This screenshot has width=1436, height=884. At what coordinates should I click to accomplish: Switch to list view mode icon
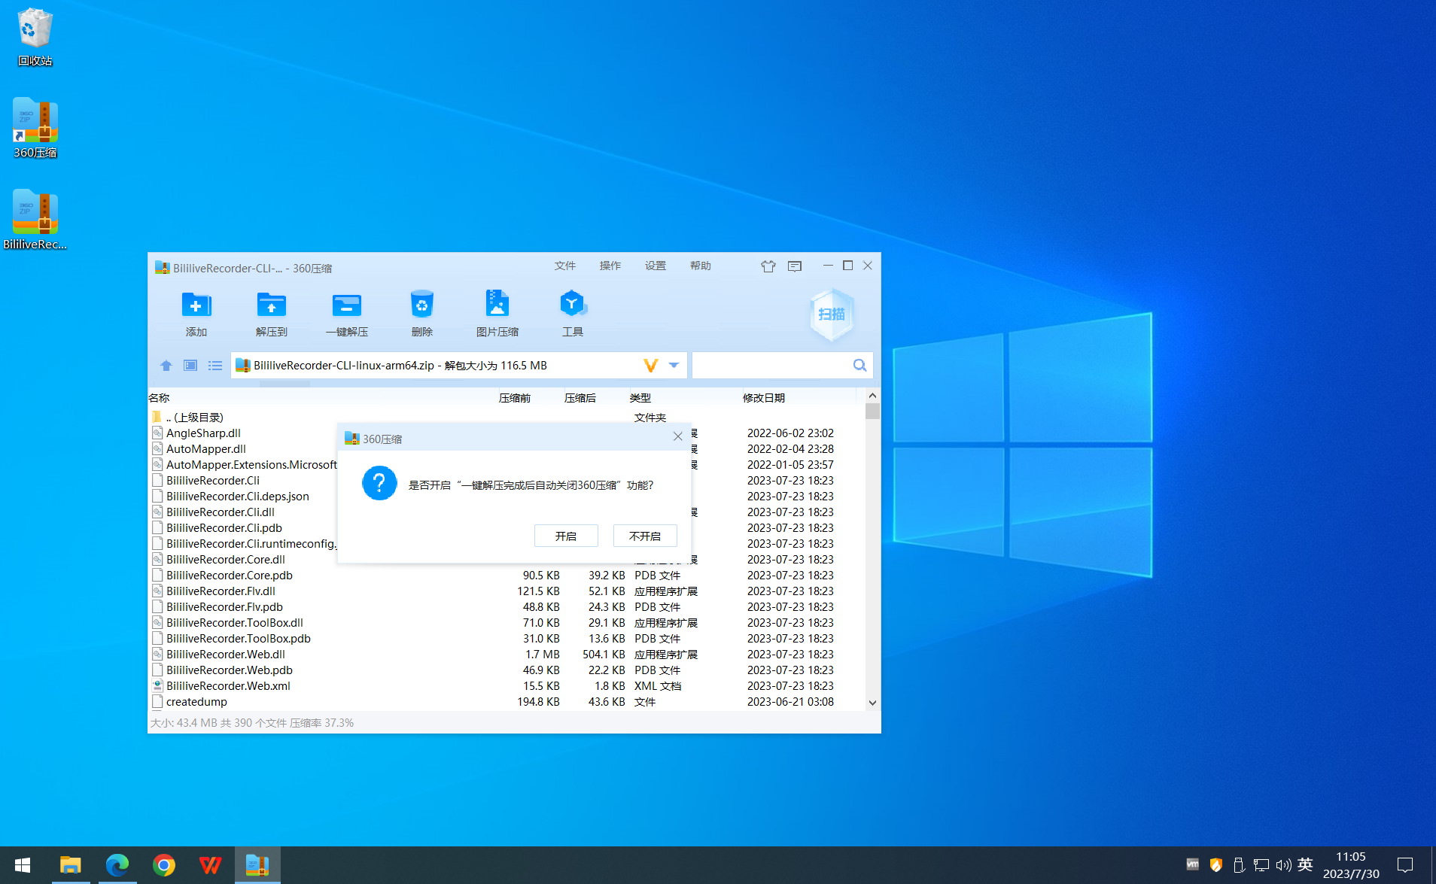[215, 366]
